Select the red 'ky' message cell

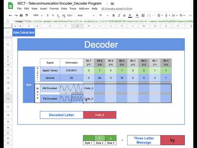coord(172,140)
